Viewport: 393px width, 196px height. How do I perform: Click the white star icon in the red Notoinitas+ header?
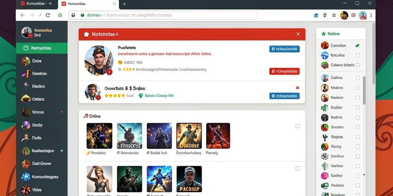pyautogui.click(x=86, y=34)
